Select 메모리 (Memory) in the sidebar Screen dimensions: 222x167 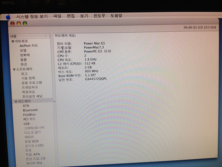[29, 137]
